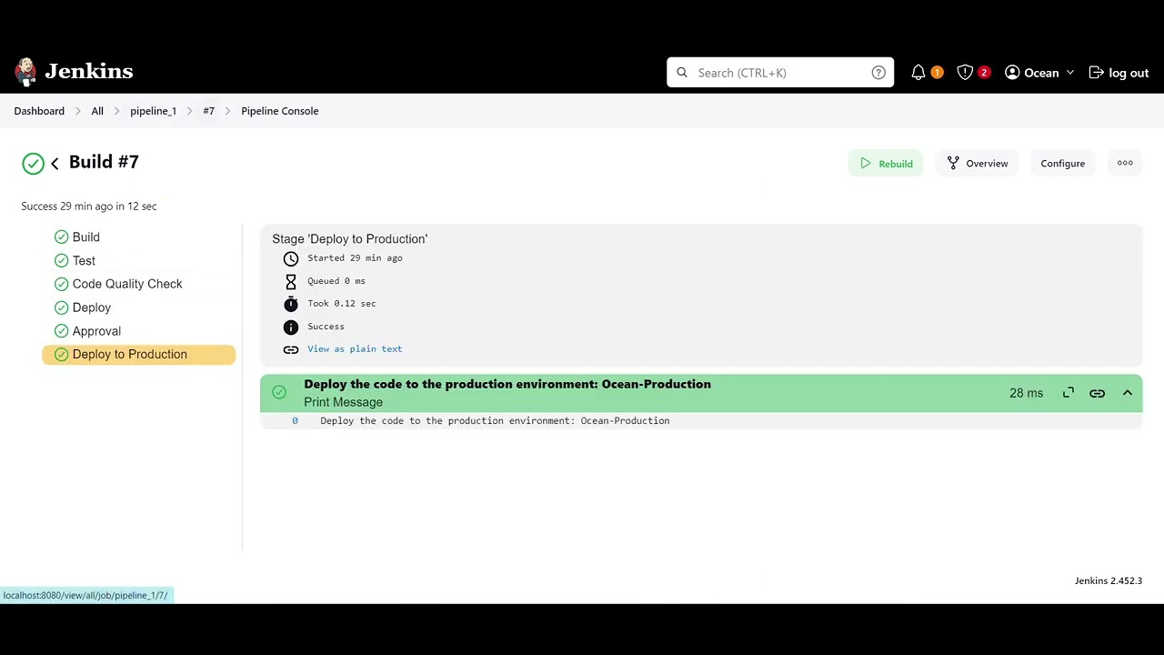Go to Dashboard breadcrumb
1164x655 pixels.
(x=39, y=111)
